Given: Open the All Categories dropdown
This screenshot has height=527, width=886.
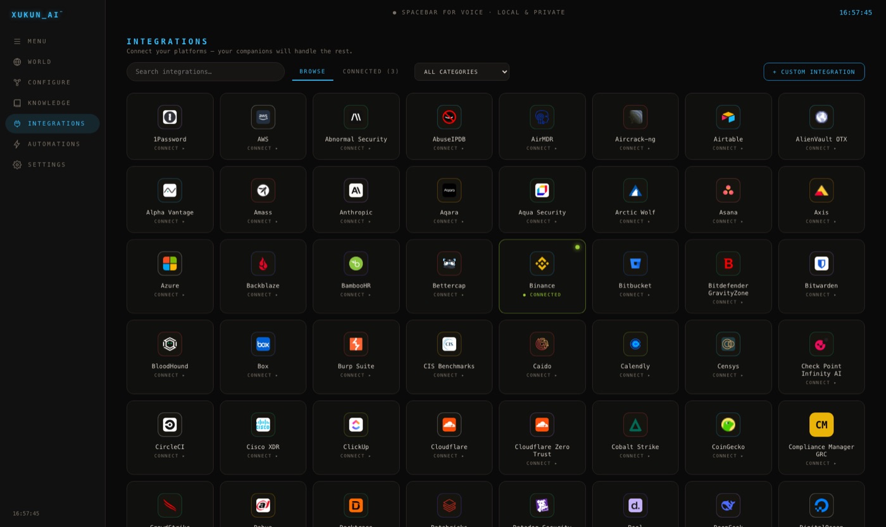Looking at the screenshot, I should 462,72.
